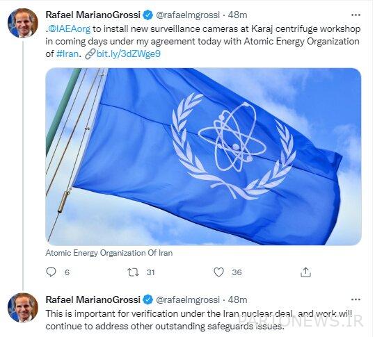Follow the @IAEAorg mention link
The width and height of the screenshot is (375, 337).
[69, 29]
